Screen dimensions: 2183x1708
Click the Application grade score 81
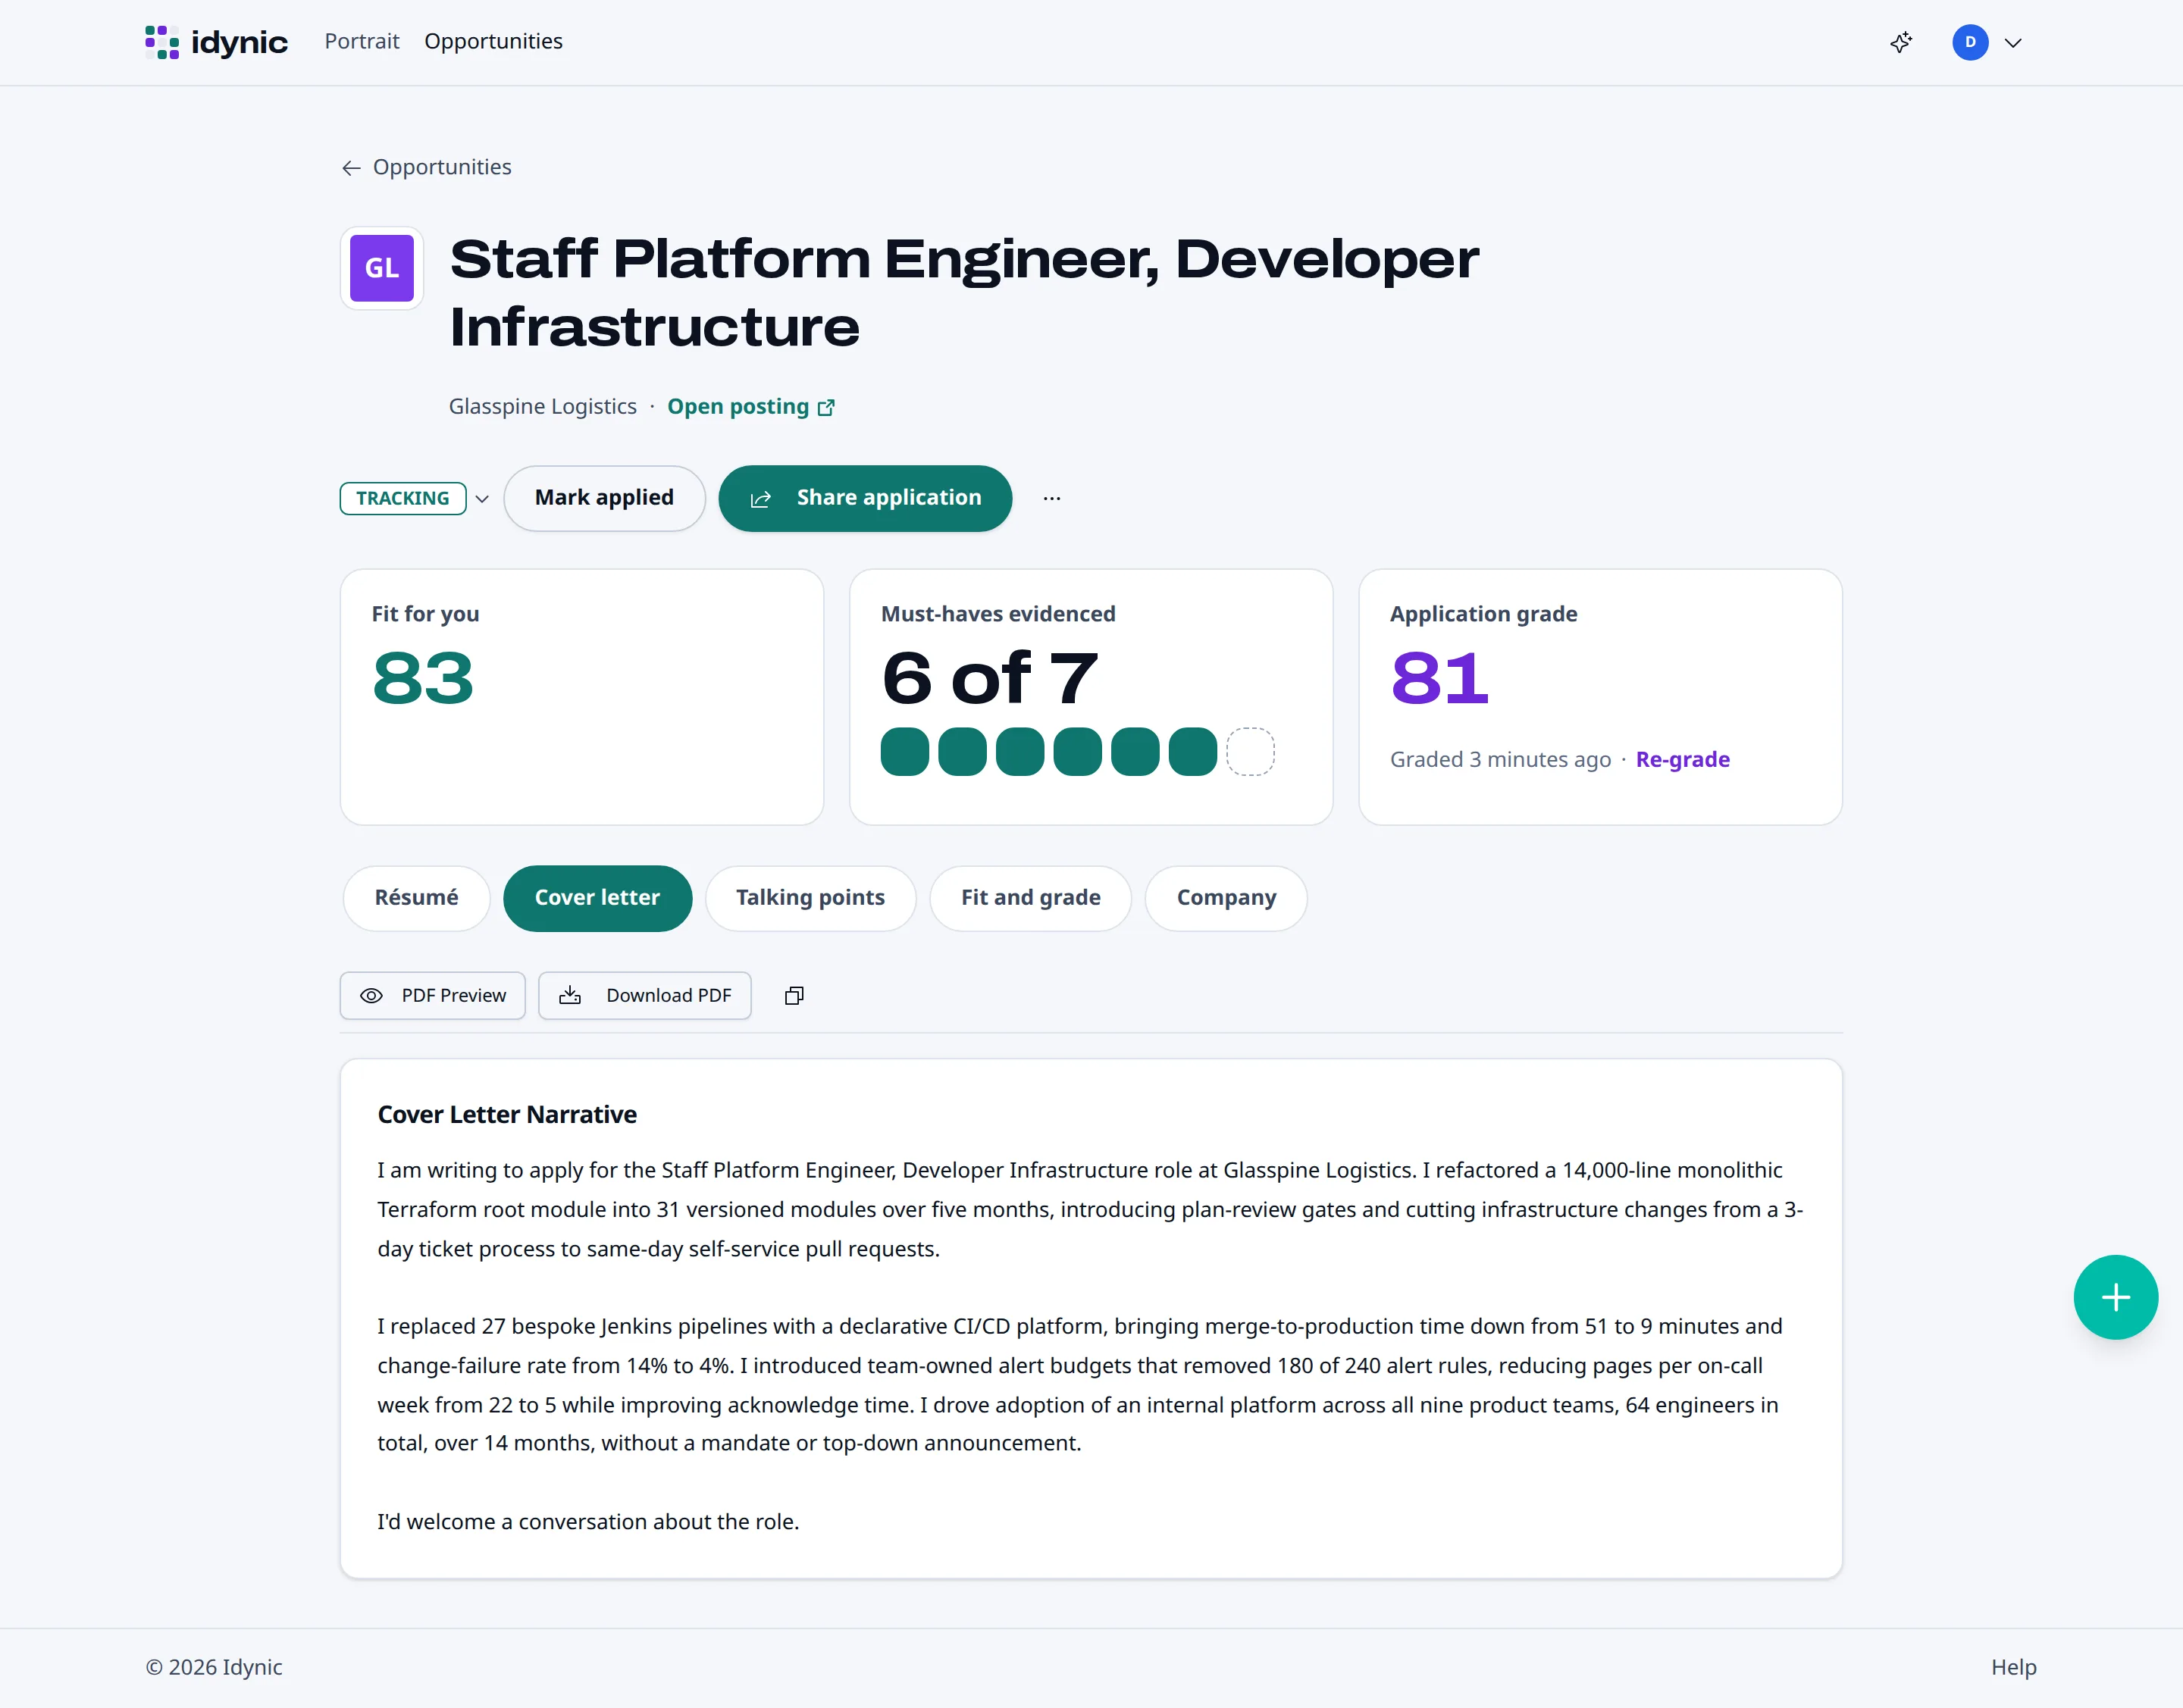pos(1439,678)
